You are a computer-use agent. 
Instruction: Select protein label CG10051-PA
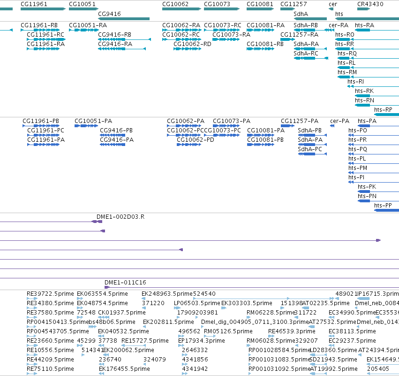(x=93, y=121)
